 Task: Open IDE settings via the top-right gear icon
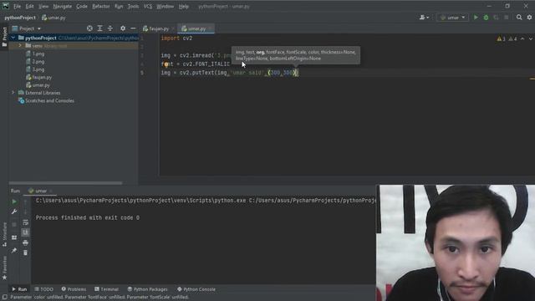529,18
